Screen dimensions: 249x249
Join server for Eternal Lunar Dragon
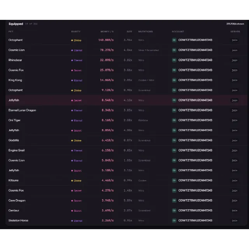point(235,110)
